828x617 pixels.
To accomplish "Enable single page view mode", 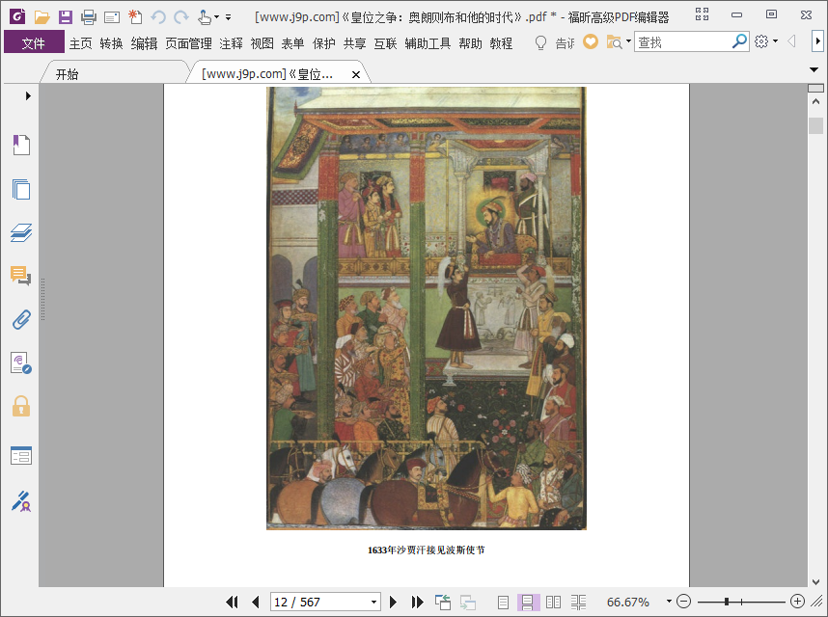I will (503, 602).
